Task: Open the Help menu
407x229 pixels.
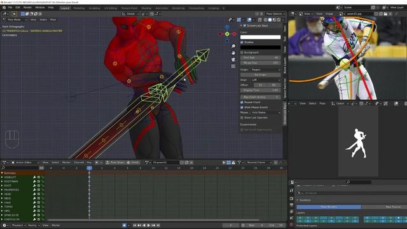Action: tap(51, 8)
